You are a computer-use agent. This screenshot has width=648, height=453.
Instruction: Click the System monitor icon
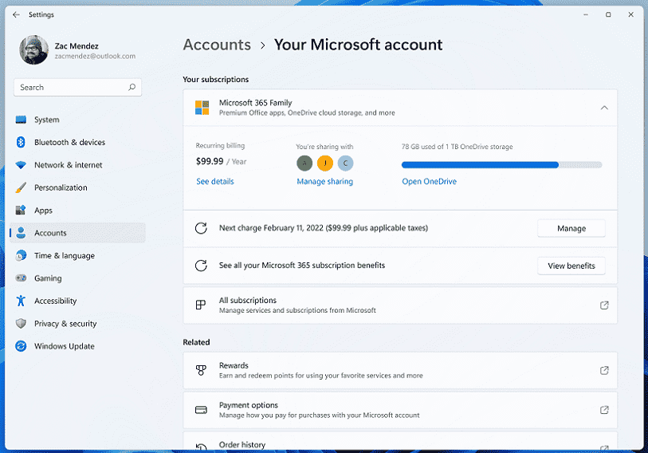coord(21,120)
